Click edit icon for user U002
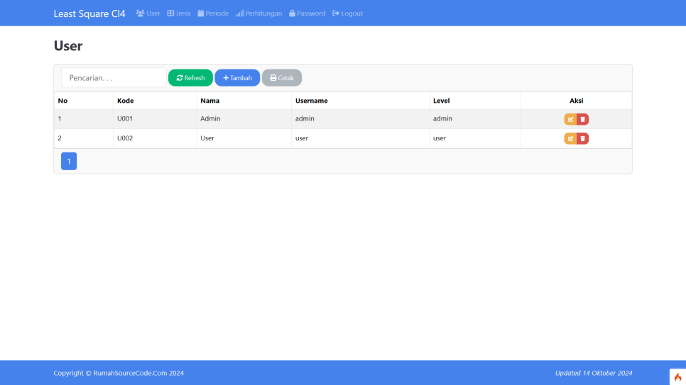This screenshot has width=686, height=385. click(x=570, y=138)
